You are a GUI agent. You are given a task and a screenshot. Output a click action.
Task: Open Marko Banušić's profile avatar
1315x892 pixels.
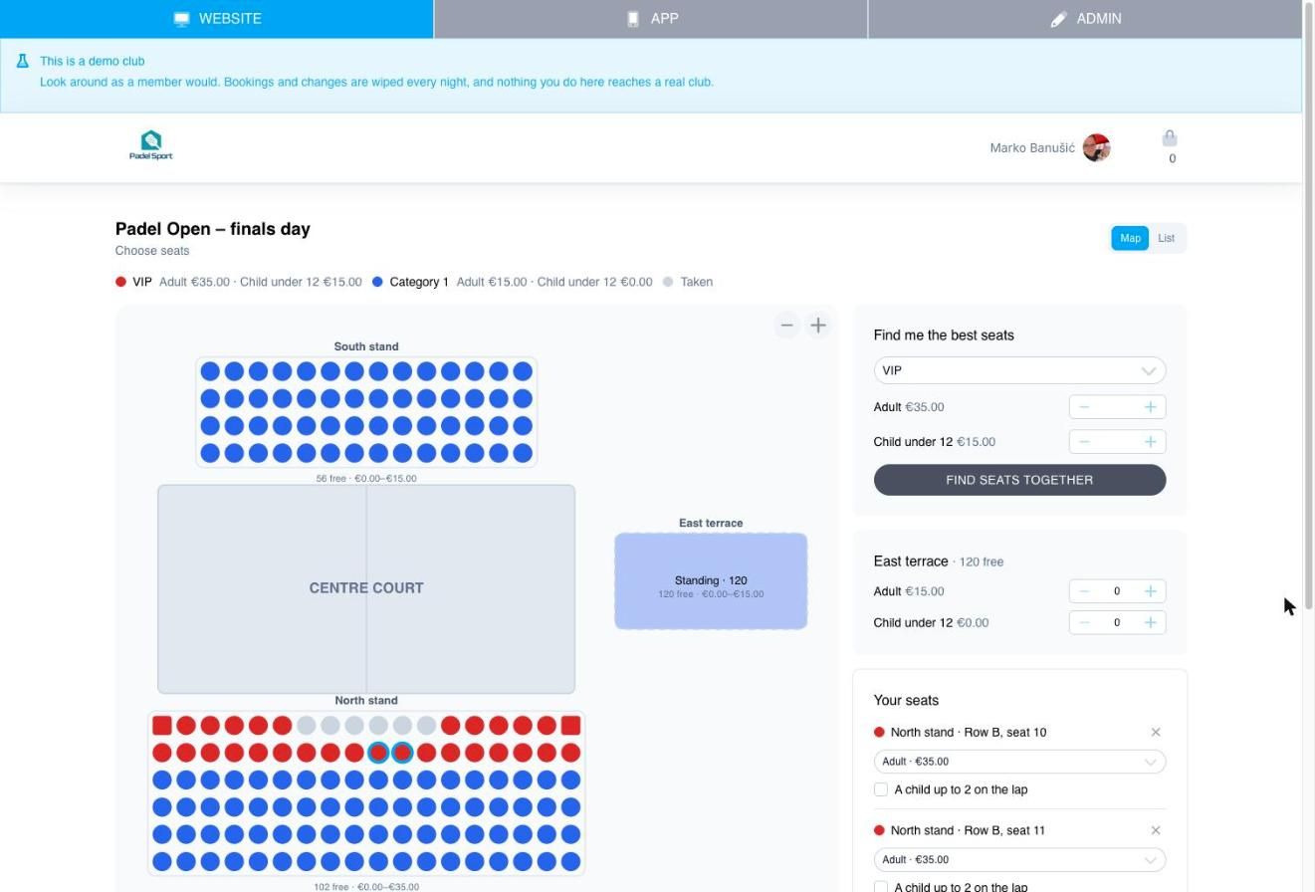(x=1097, y=147)
